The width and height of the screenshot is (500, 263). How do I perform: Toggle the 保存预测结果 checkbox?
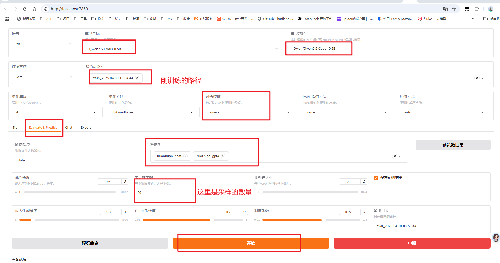pyautogui.click(x=376, y=178)
